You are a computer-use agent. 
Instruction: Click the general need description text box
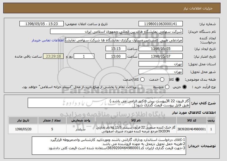pyautogui.click(x=109, y=103)
